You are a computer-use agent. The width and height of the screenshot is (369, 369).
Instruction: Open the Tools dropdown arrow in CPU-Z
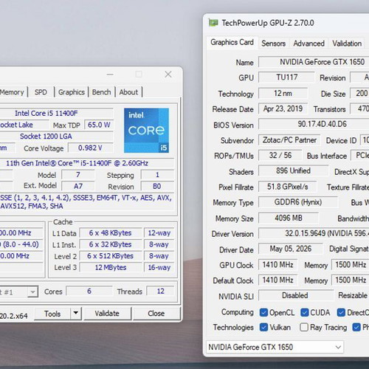(x=76, y=313)
